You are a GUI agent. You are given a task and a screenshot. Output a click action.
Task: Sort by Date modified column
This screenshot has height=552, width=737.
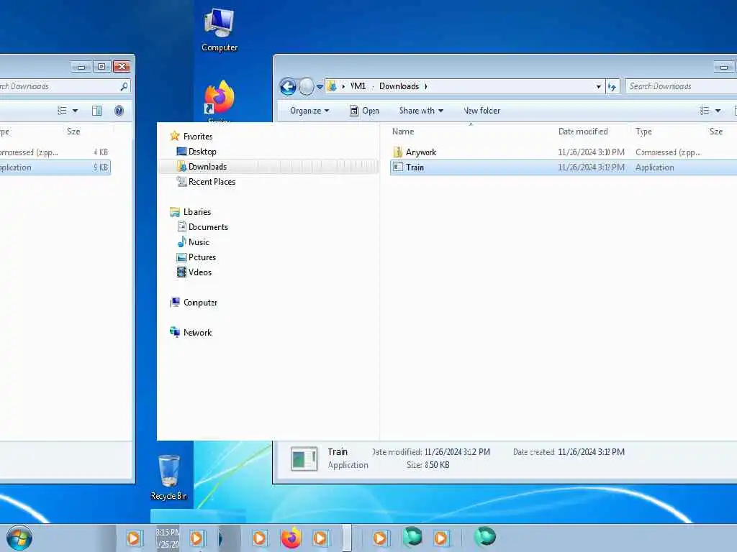coord(583,132)
